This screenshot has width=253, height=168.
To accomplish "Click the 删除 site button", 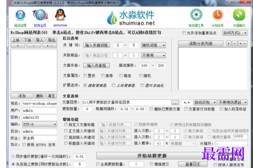I will tap(40, 96).
